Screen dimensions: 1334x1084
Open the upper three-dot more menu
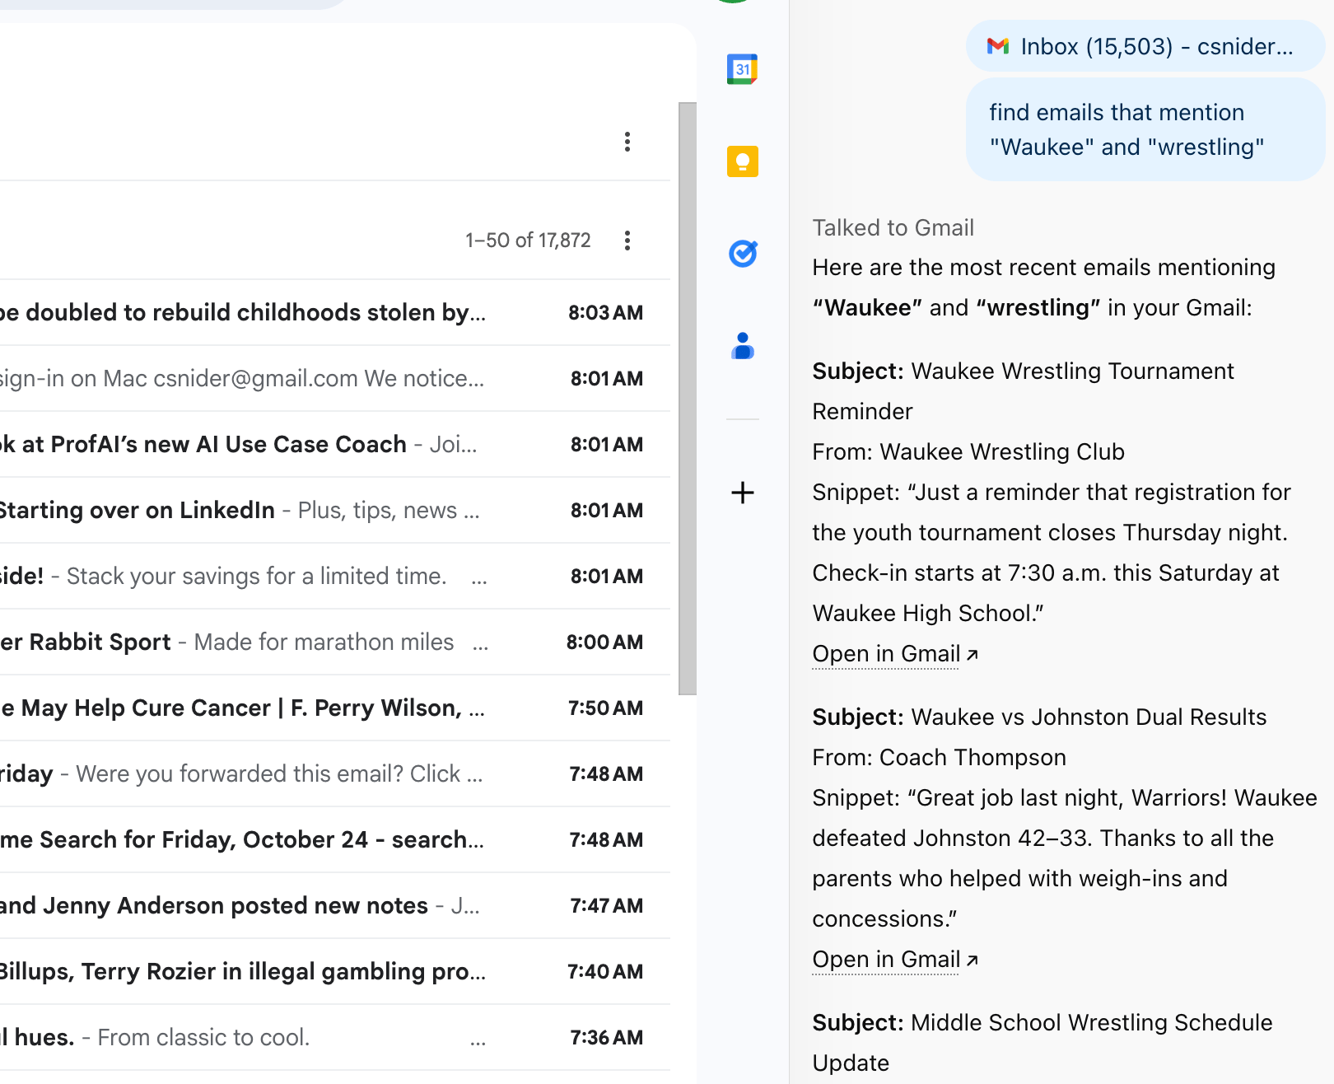[x=627, y=142]
